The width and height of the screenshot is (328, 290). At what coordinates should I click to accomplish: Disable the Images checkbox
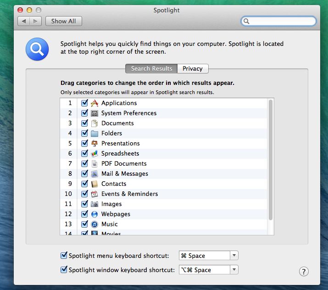[84, 204]
